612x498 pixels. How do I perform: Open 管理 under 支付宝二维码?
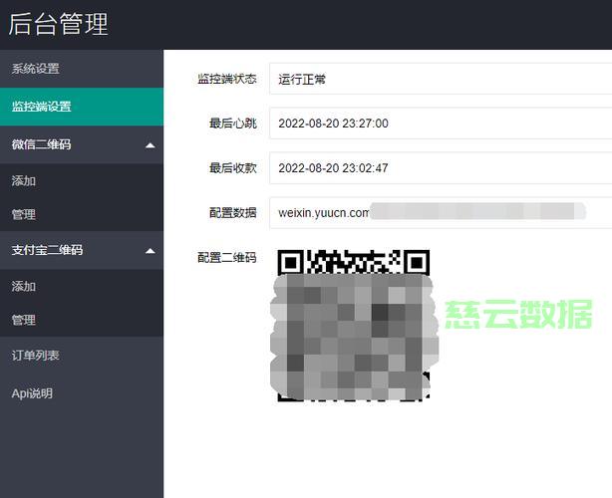click(81, 320)
